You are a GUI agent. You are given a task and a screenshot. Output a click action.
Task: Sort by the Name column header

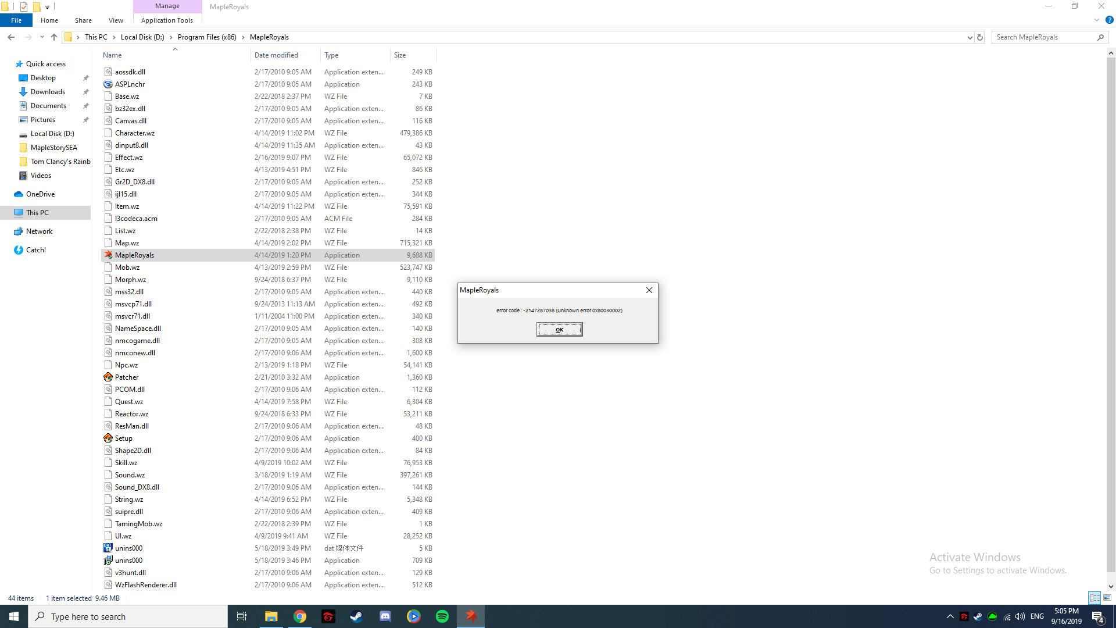tap(175, 55)
